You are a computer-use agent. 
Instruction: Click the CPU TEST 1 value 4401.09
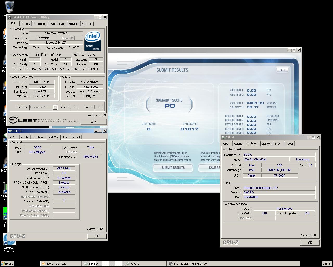pos(255,103)
